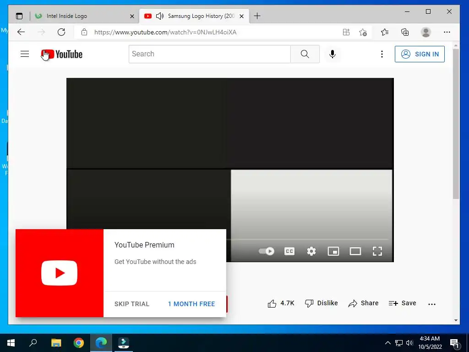The width and height of the screenshot is (469, 352).
Task: Mute tab via speaker icon
Action: pyautogui.click(x=160, y=16)
